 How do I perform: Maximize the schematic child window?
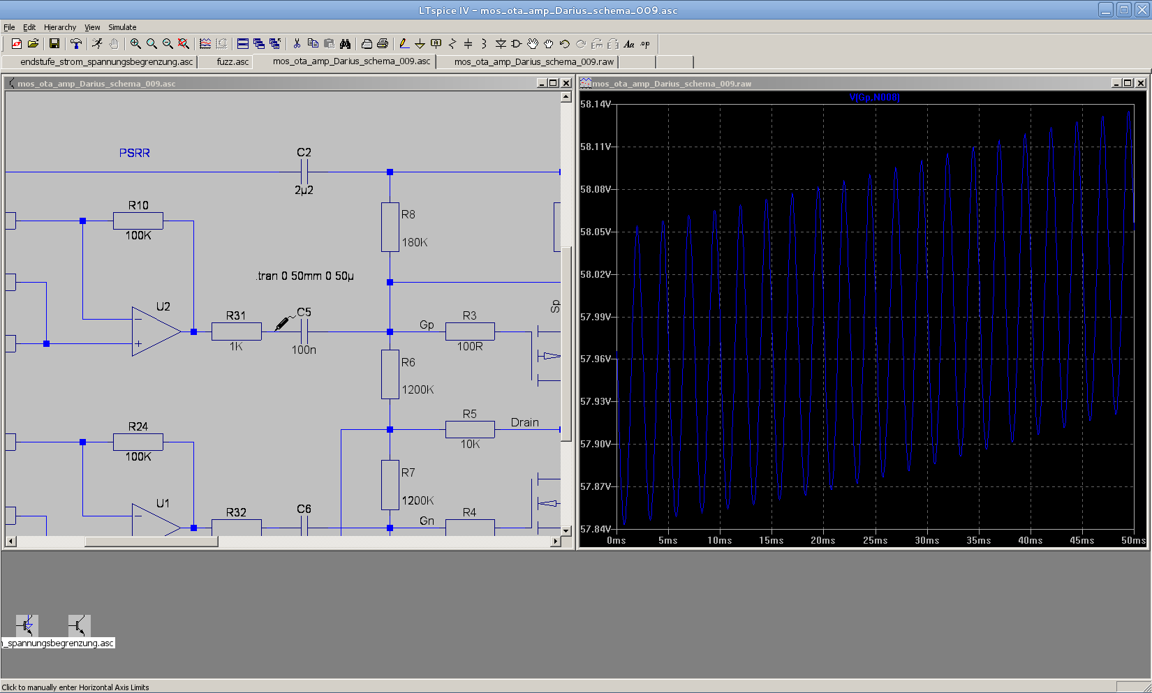tap(554, 83)
